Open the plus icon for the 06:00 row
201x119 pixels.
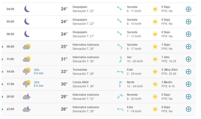pyautogui.click(x=188, y=34)
